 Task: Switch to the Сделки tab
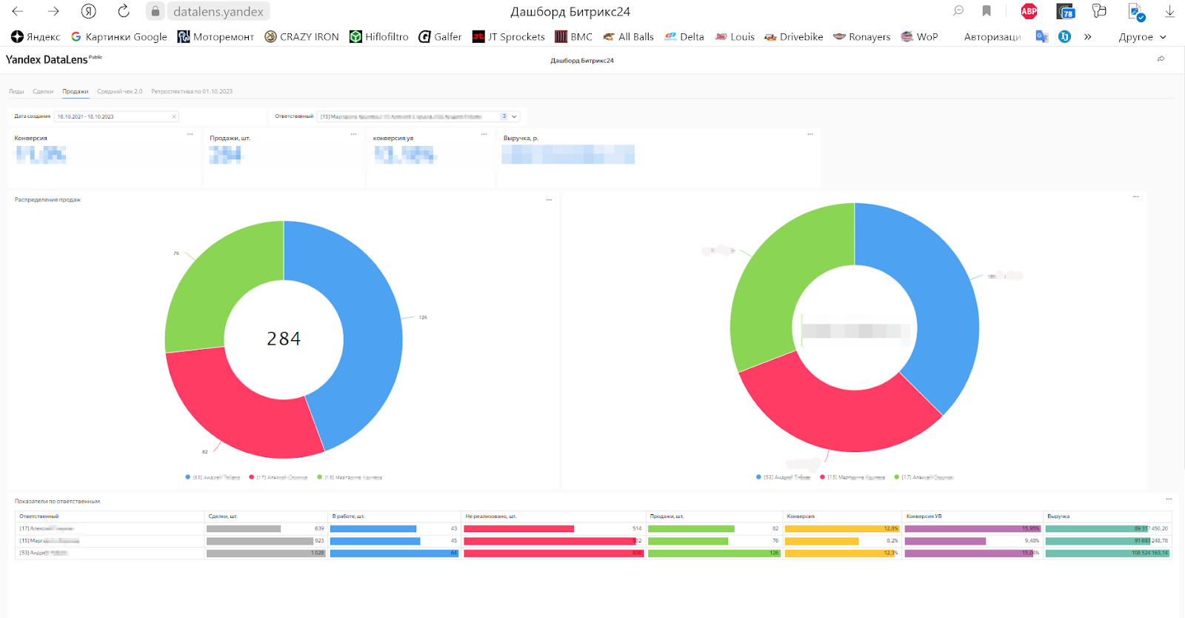click(x=43, y=91)
